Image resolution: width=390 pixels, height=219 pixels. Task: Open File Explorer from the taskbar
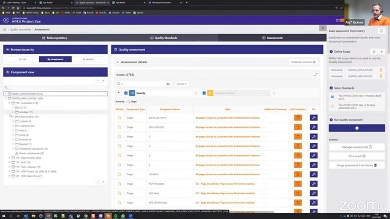point(34,216)
